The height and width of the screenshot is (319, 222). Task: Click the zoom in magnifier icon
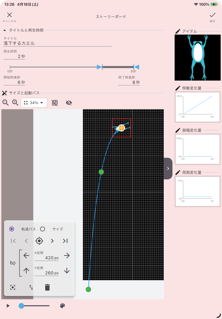click(15, 102)
